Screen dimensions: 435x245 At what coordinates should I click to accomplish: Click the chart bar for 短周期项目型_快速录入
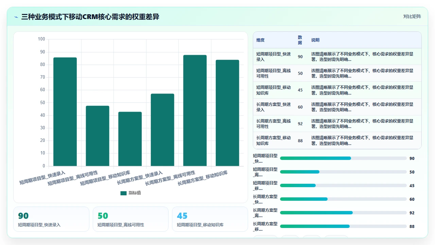click(x=65, y=112)
